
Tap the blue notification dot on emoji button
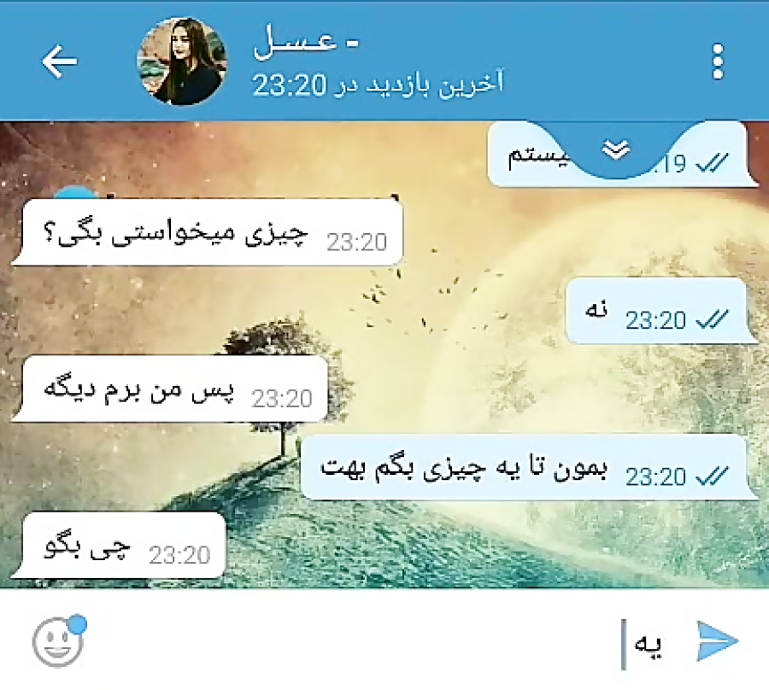[x=78, y=624]
